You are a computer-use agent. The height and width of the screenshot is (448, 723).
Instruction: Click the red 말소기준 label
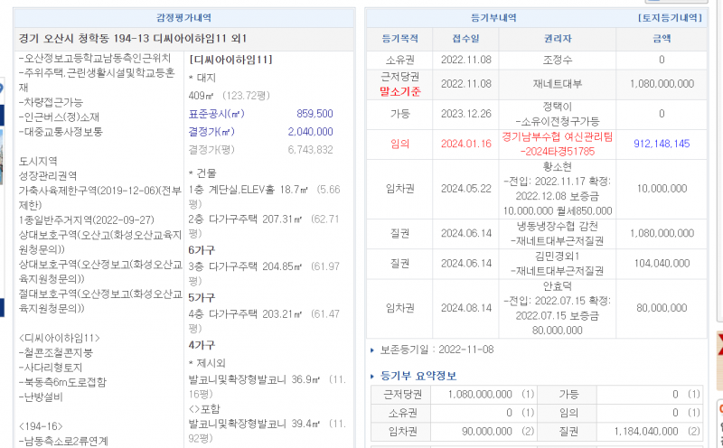(399, 91)
